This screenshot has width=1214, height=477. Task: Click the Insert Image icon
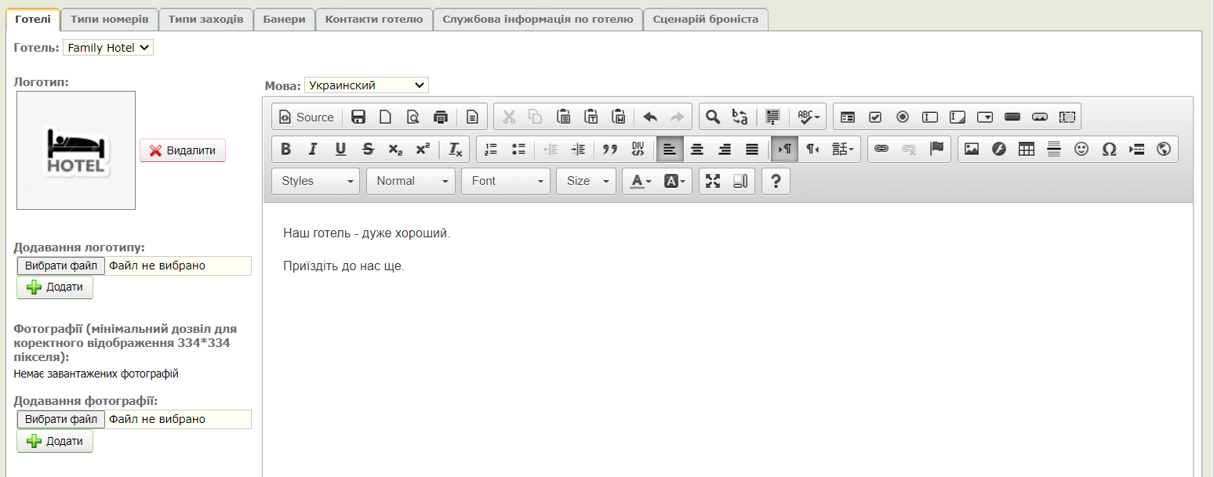(x=972, y=149)
